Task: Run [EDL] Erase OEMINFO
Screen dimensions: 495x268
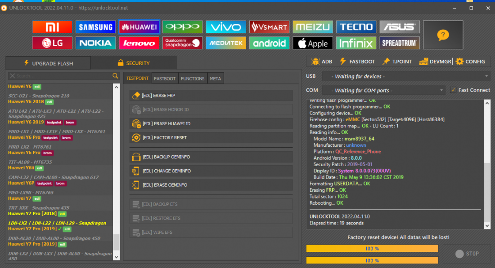Action: point(211,185)
